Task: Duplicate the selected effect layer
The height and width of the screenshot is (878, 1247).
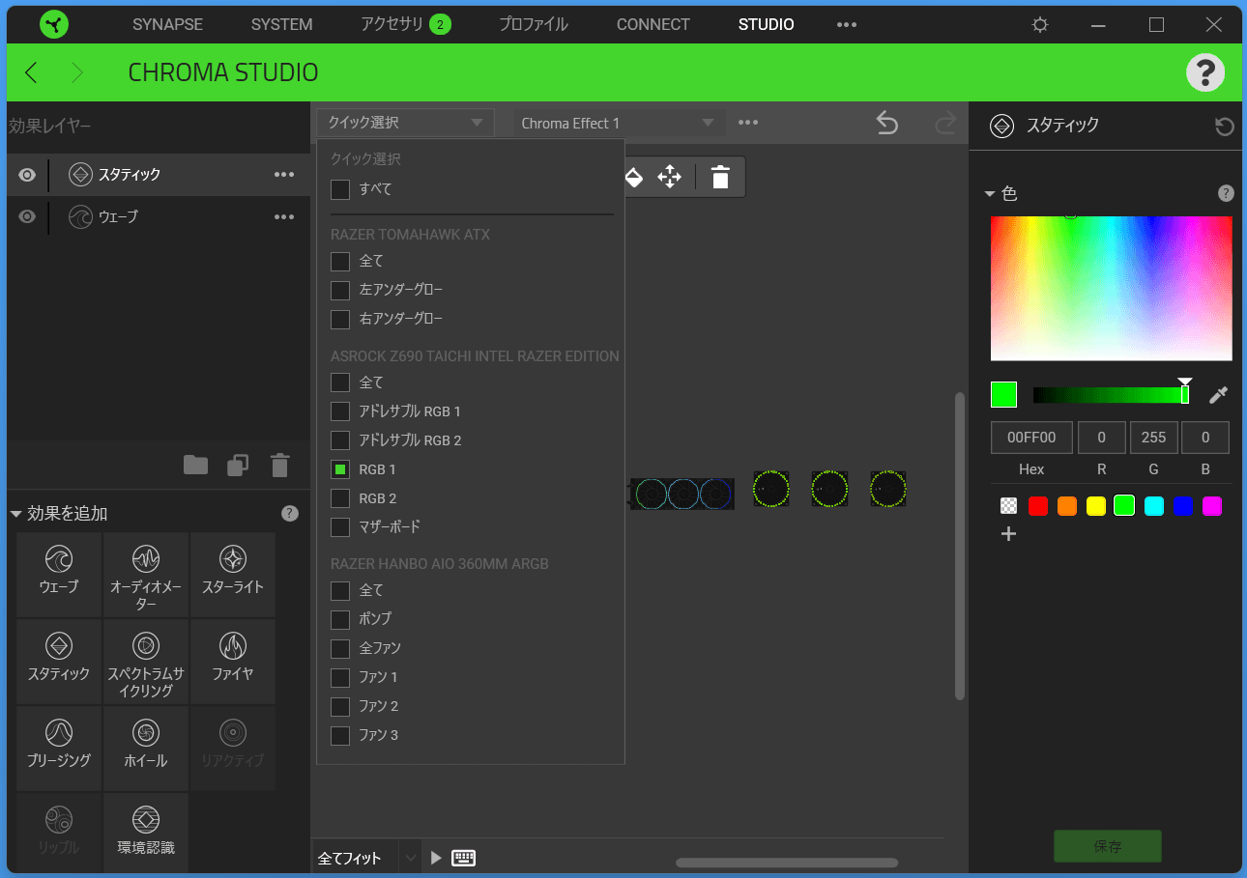Action: pyautogui.click(x=238, y=466)
